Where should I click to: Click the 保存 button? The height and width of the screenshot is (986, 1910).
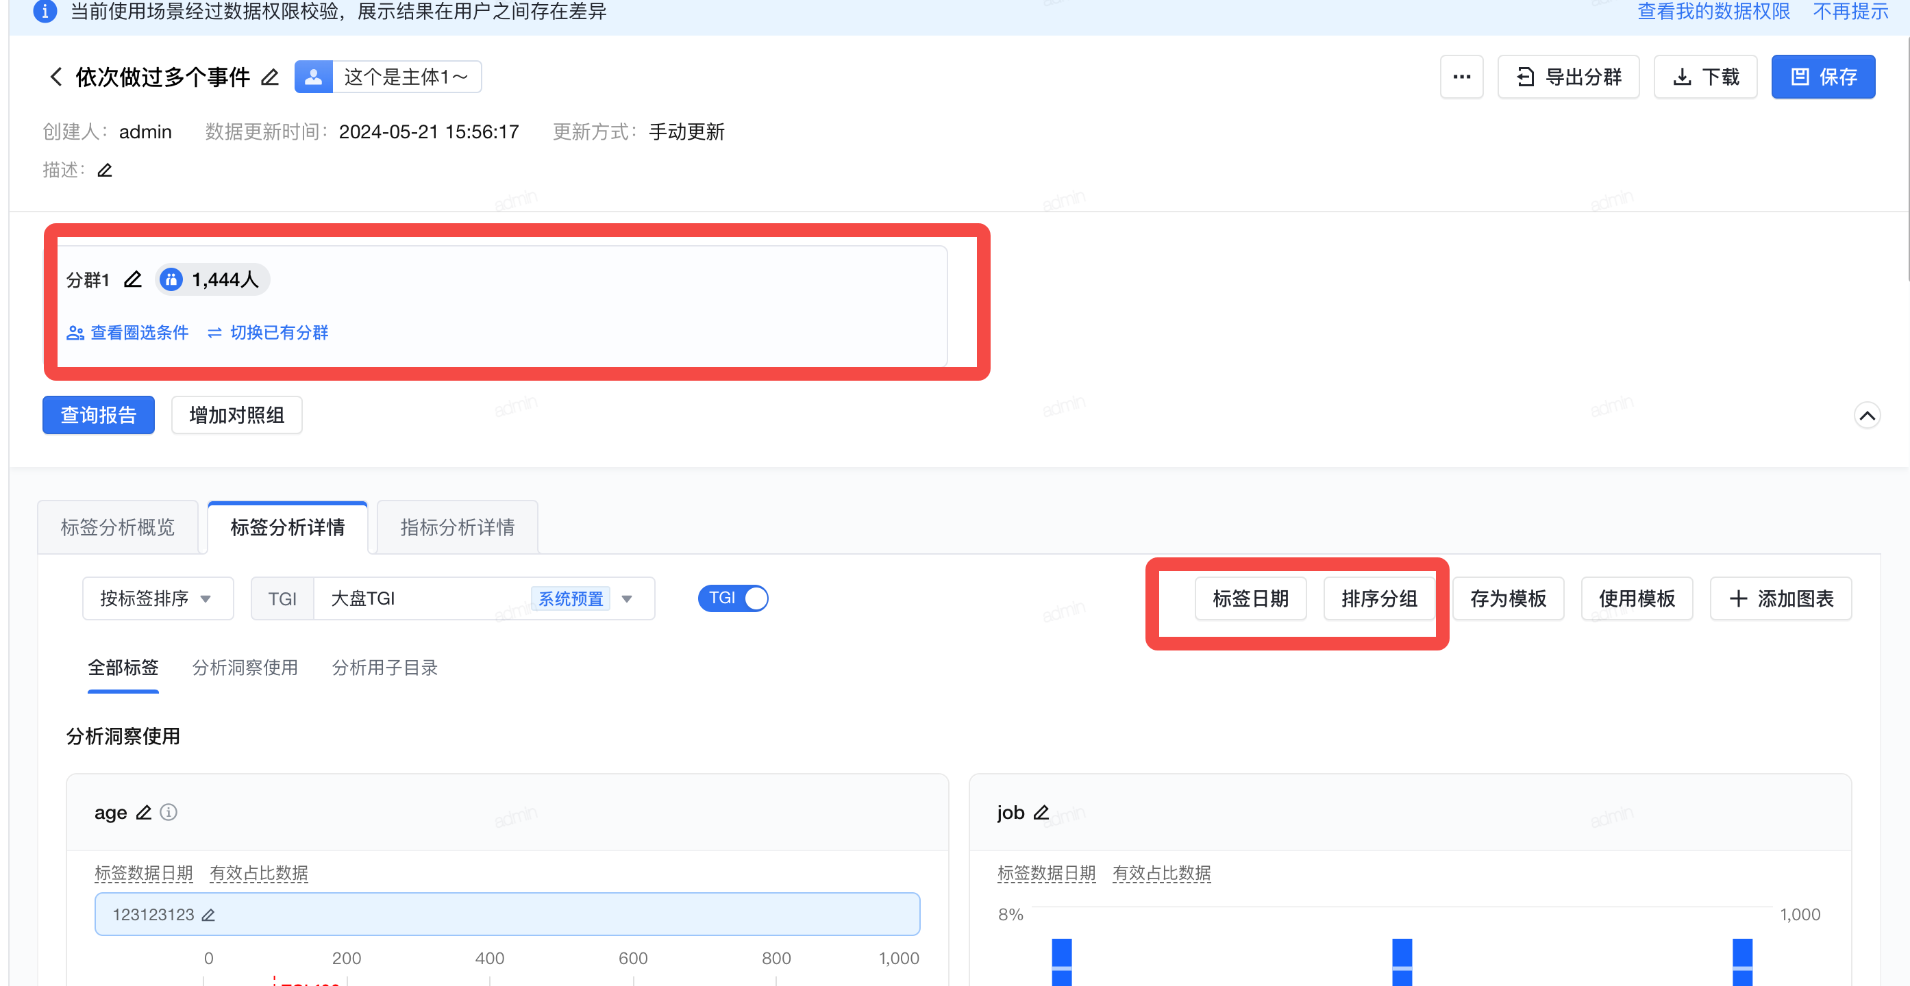pos(1823,77)
